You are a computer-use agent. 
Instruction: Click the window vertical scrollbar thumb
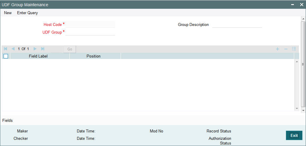click(x=303, y=64)
